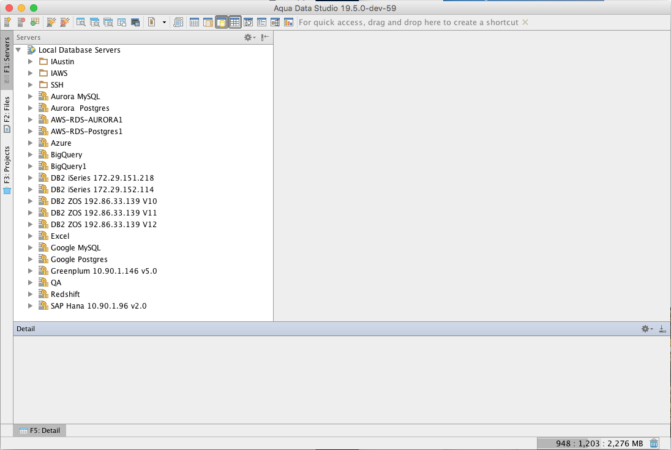Dismiss the quick access shortcut hint
671x450 pixels.
pyautogui.click(x=525, y=22)
